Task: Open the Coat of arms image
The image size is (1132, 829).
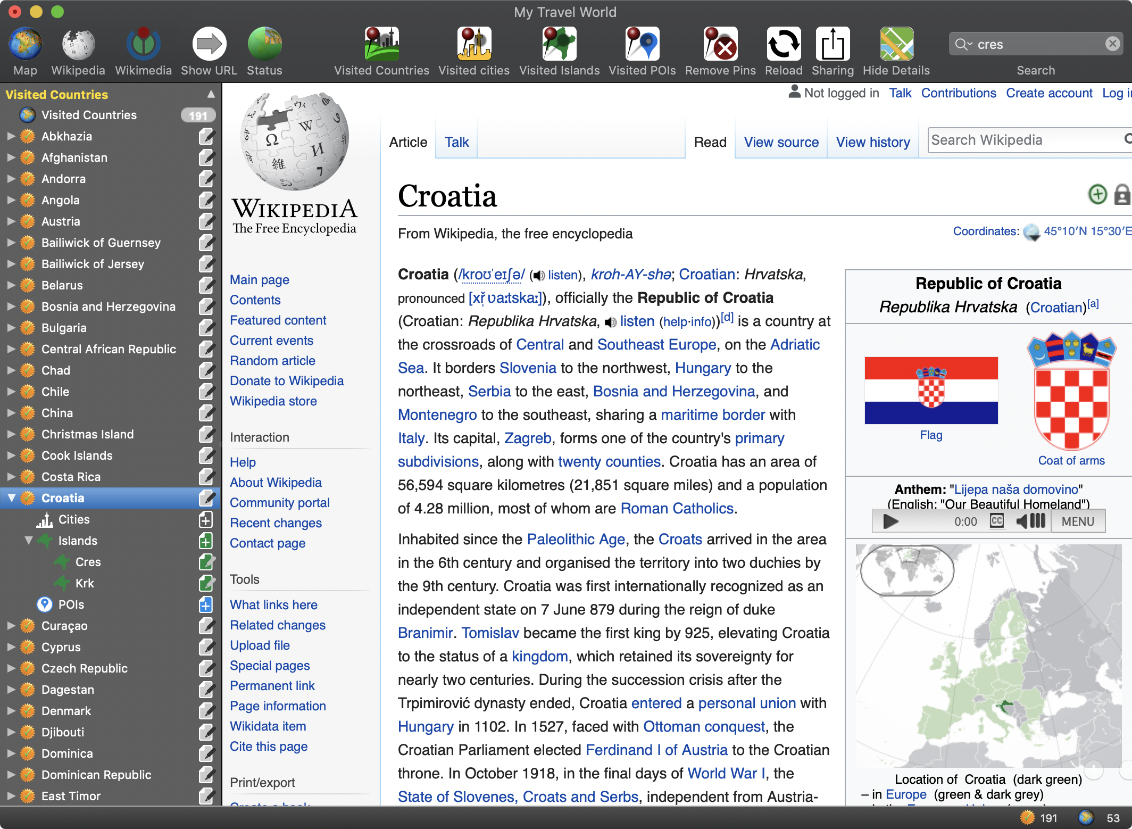Action: pyautogui.click(x=1071, y=391)
